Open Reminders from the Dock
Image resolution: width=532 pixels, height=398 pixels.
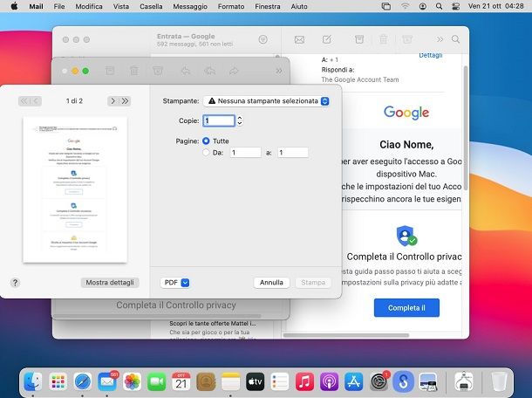coord(280,381)
